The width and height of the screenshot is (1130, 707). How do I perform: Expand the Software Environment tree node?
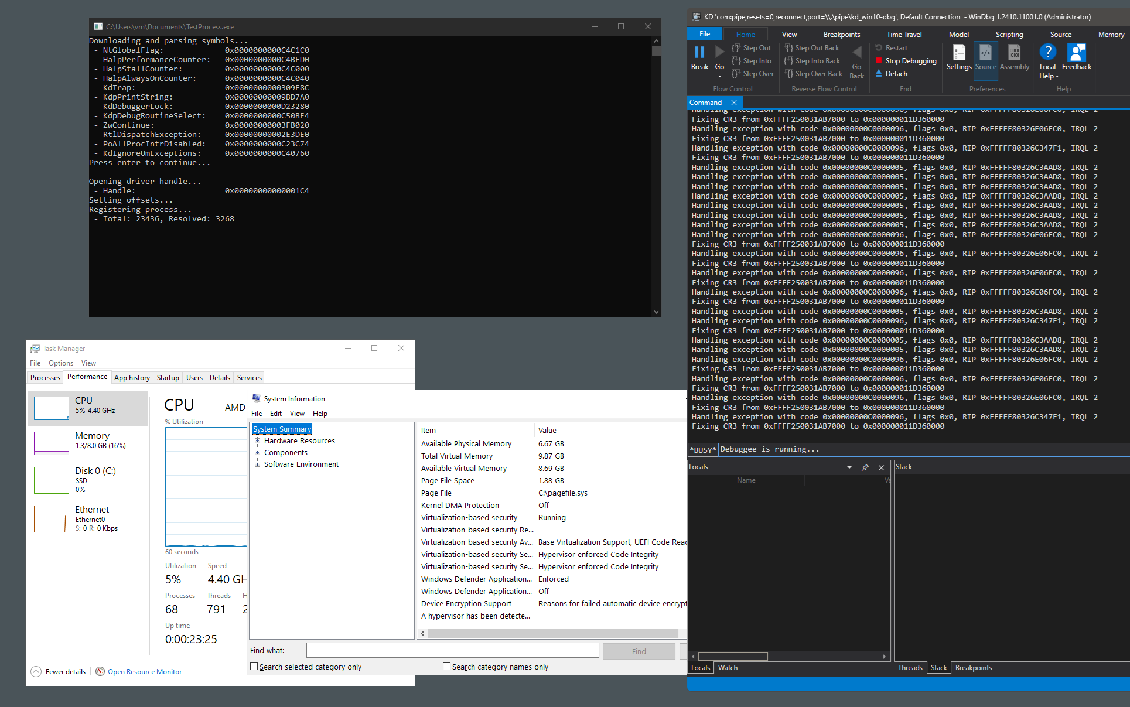click(x=257, y=464)
